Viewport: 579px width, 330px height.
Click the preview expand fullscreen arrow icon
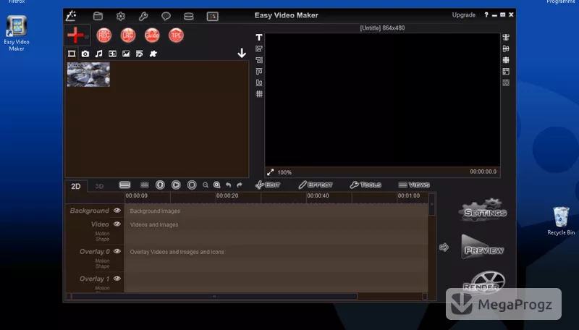coord(271,172)
